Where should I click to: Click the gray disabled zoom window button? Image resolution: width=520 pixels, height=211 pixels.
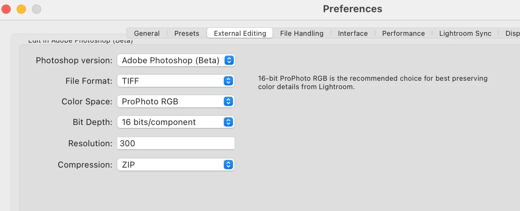(37, 9)
